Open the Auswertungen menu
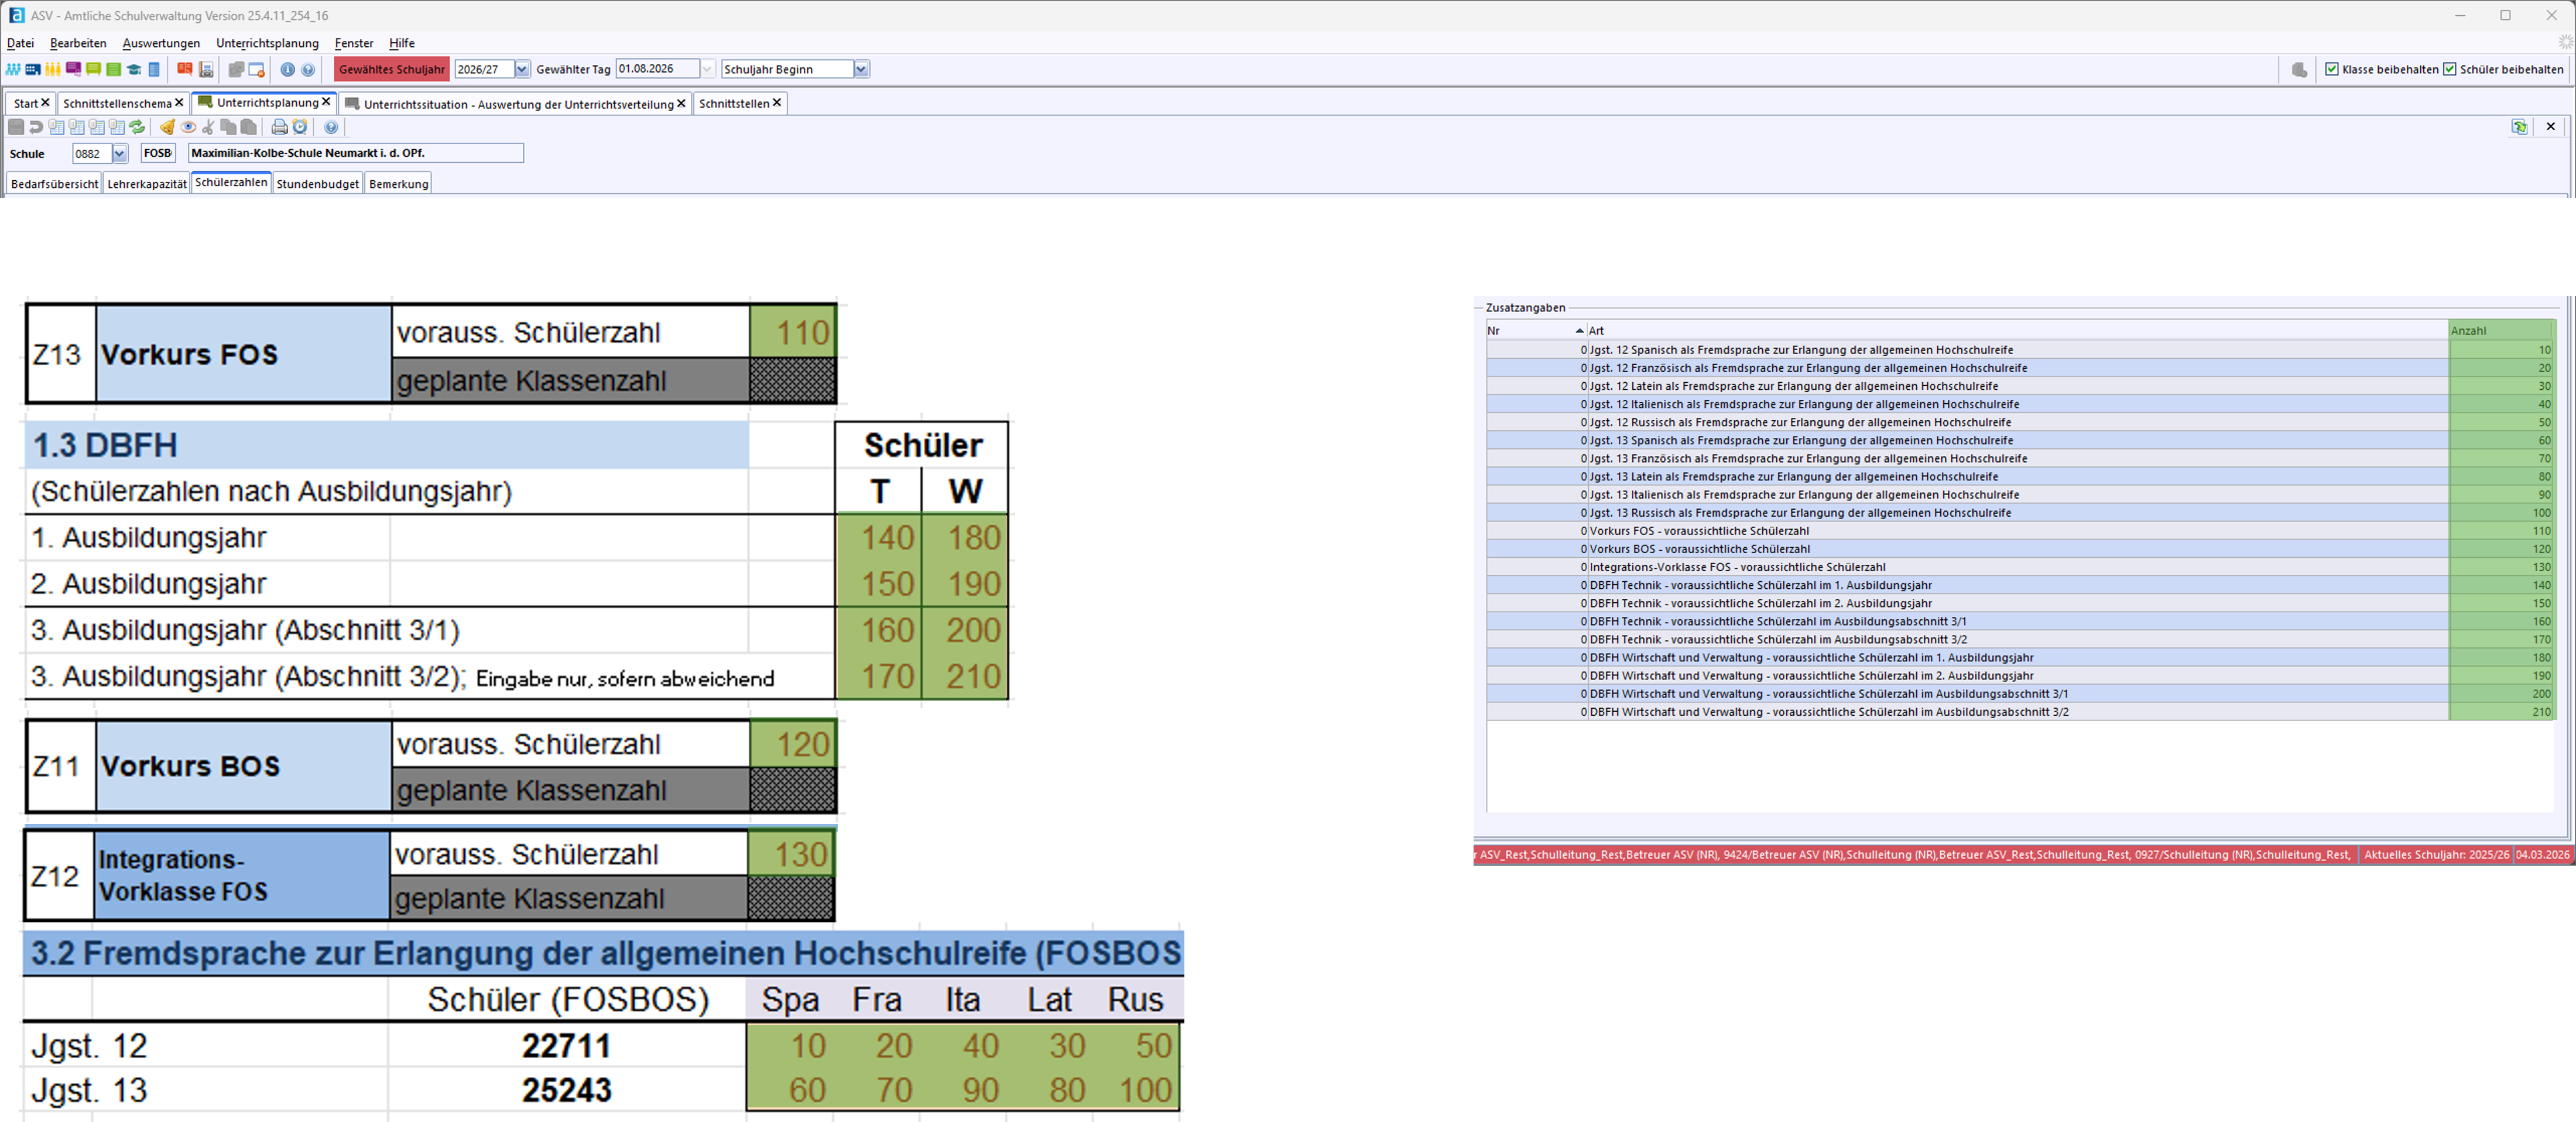Screen dimensions: 2576x1122 161,43
